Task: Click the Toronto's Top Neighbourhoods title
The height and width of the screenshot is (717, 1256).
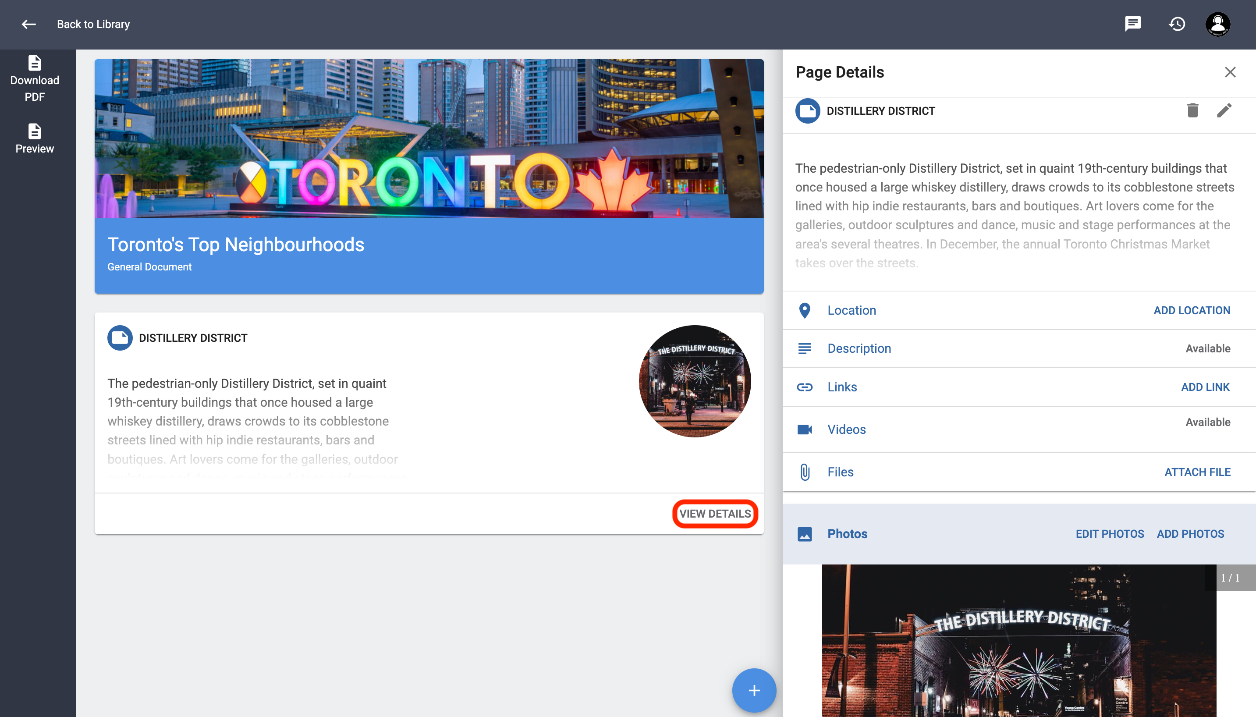Action: (x=236, y=244)
